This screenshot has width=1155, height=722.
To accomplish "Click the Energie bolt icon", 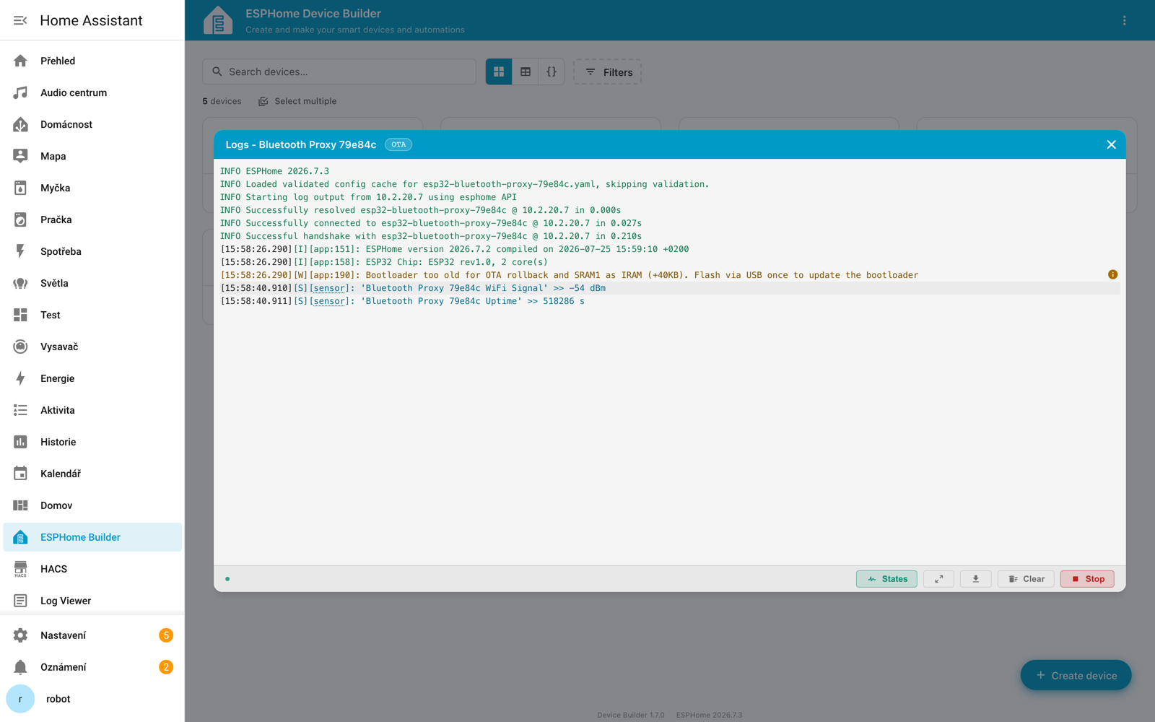I will point(20,378).
